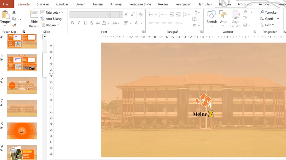The width and height of the screenshot is (286, 160).
Task: Open the Bentuk shapes gallery
Action: pyautogui.click(x=212, y=18)
